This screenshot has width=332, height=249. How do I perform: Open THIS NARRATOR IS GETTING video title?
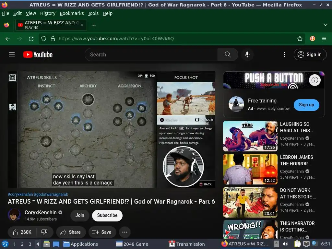point(297,227)
